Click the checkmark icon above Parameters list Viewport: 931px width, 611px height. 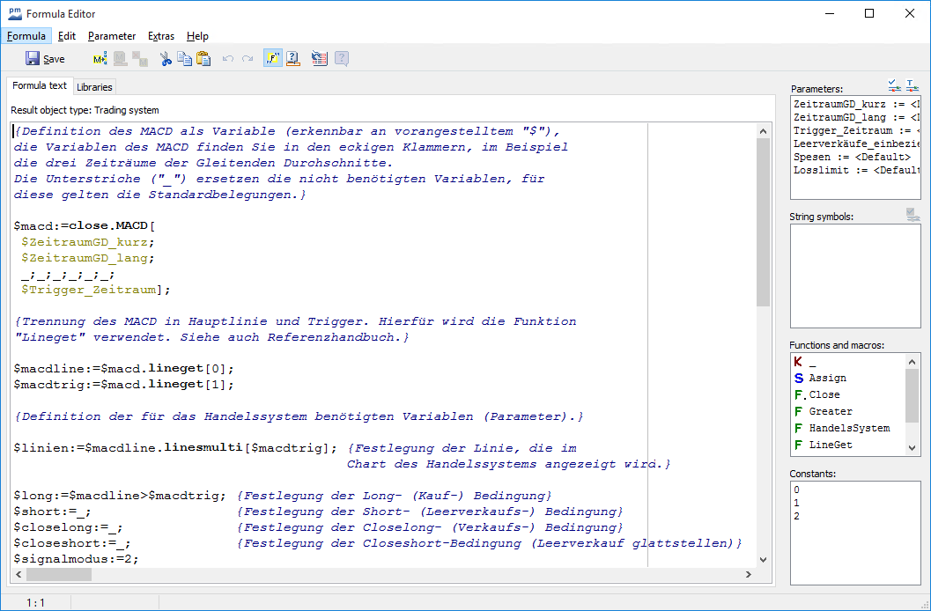[895, 86]
